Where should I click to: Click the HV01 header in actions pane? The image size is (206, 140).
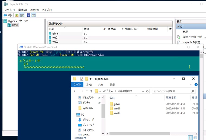(x=191, y=27)
